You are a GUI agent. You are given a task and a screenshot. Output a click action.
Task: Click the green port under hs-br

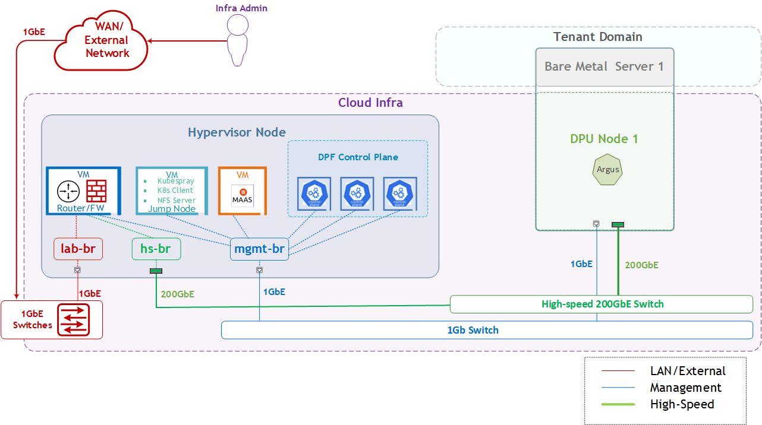156,271
